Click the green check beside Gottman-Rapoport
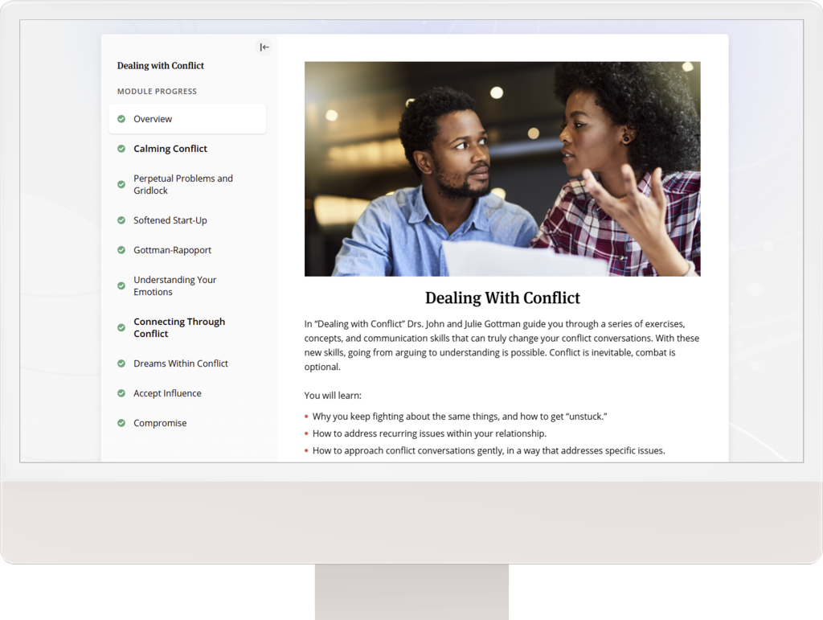The width and height of the screenshot is (823, 620). tap(121, 250)
